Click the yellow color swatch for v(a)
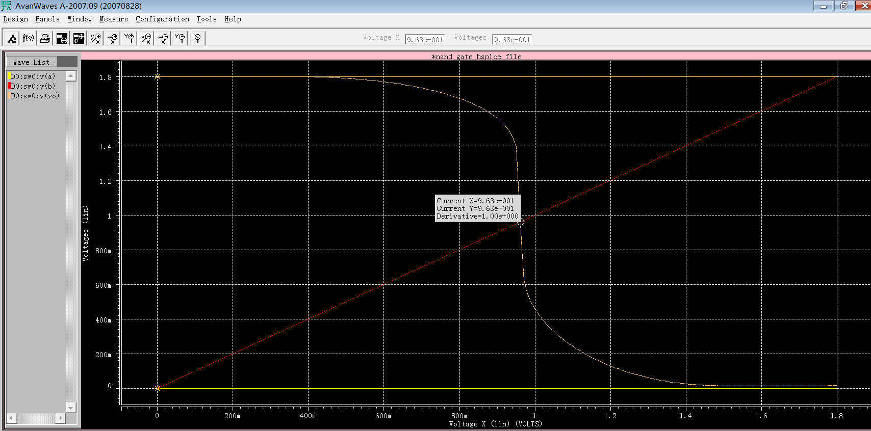The height and width of the screenshot is (431, 871). point(9,76)
